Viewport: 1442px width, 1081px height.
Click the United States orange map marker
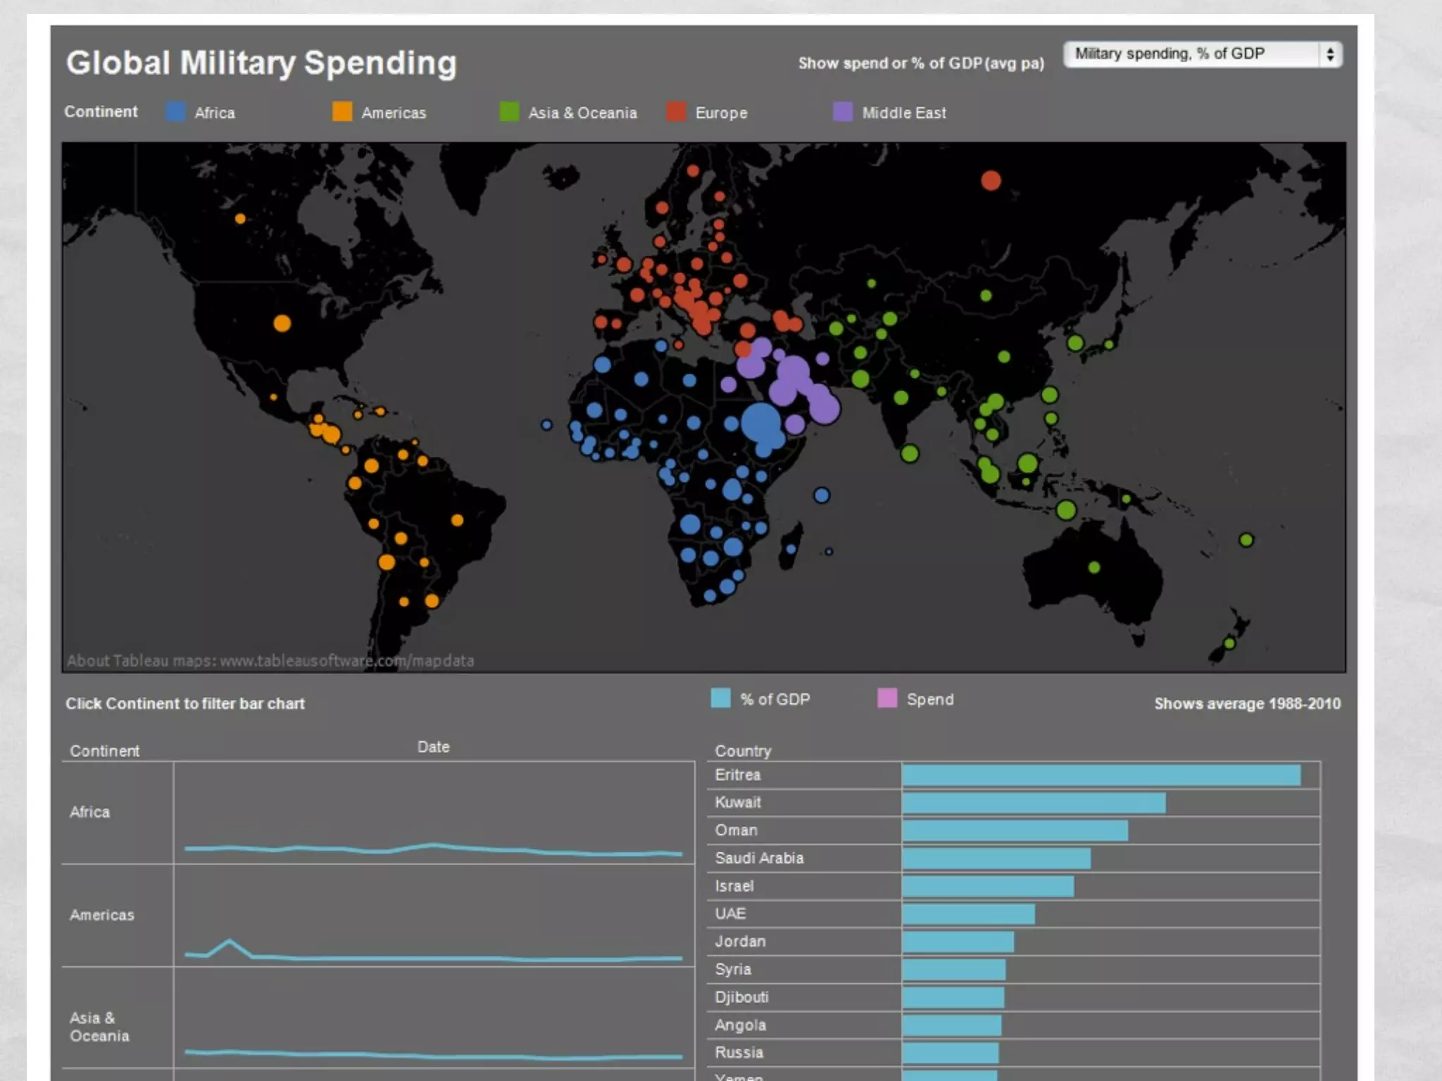282,323
